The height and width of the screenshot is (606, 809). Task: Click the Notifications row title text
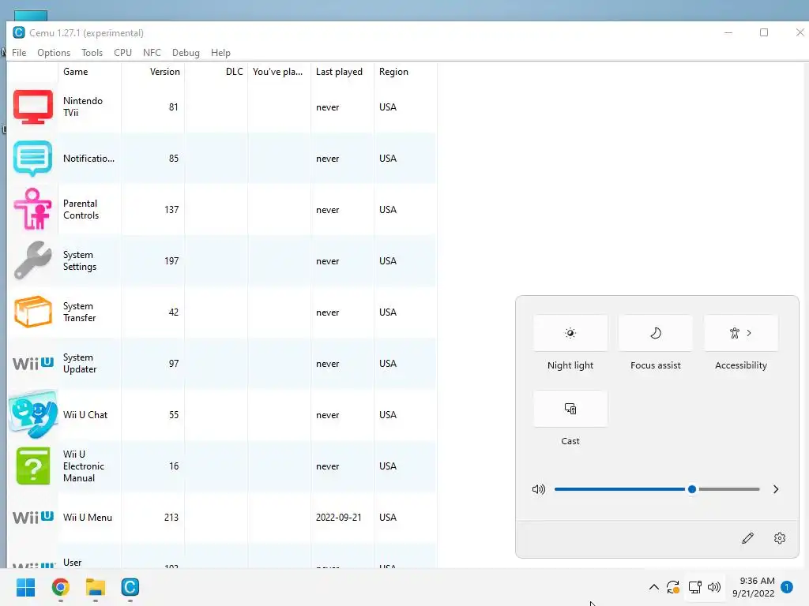pos(88,158)
